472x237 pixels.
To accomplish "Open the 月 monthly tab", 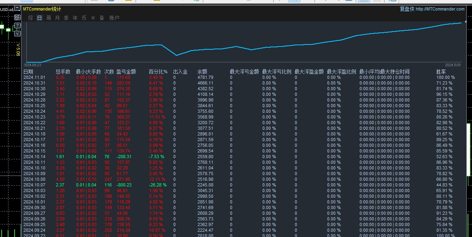I will 57,18.
